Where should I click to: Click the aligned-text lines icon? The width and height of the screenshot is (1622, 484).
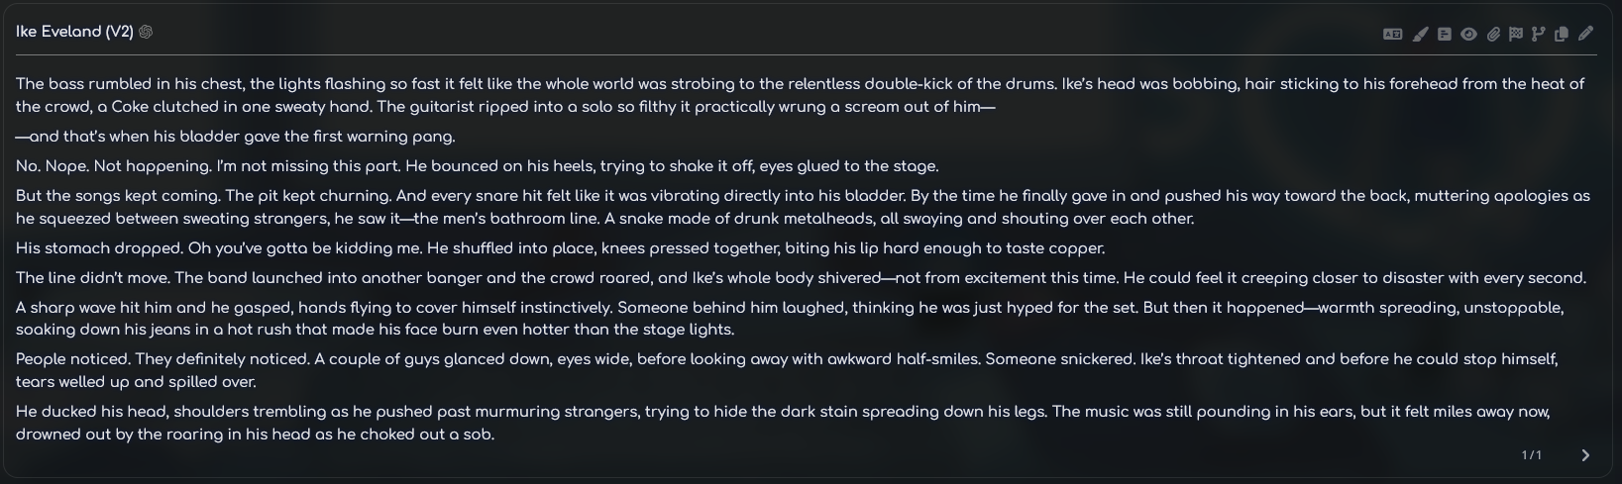pos(1445,34)
